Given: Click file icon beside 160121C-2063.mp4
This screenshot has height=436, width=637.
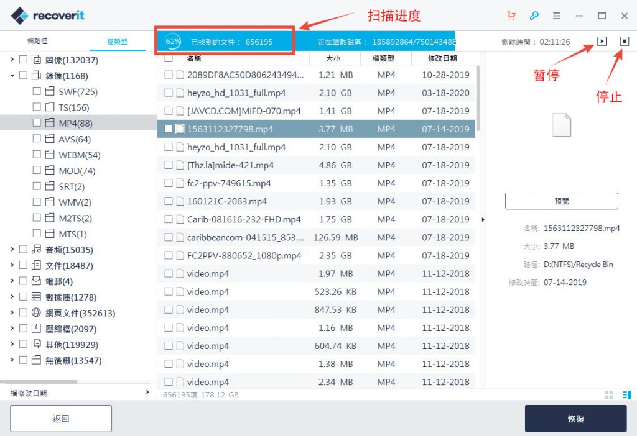Looking at the screenshot, I should click(180, 201).
